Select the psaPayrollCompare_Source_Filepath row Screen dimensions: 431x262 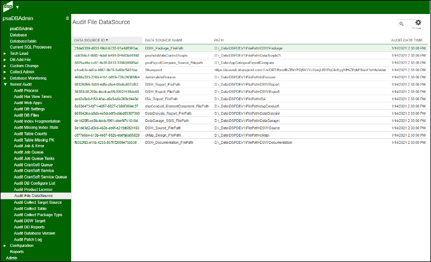tap(250, 63)
